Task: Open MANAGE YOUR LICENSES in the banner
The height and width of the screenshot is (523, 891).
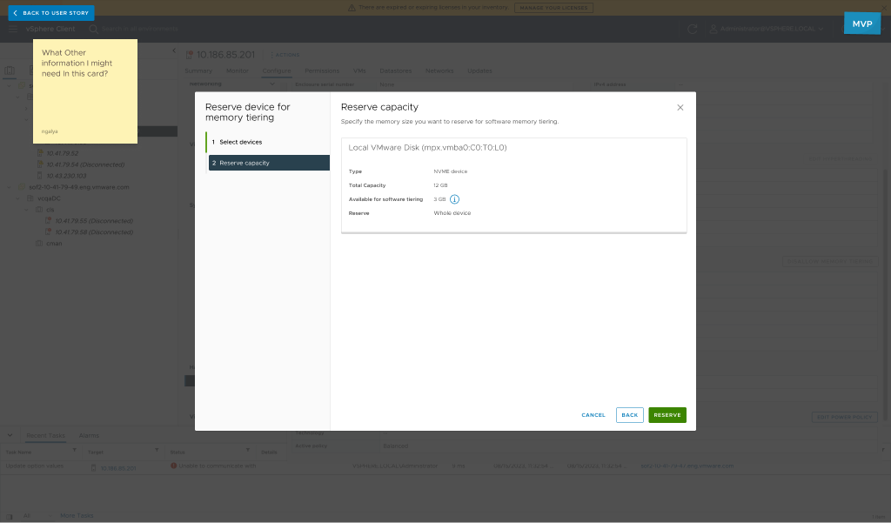Action: [554, 8]
